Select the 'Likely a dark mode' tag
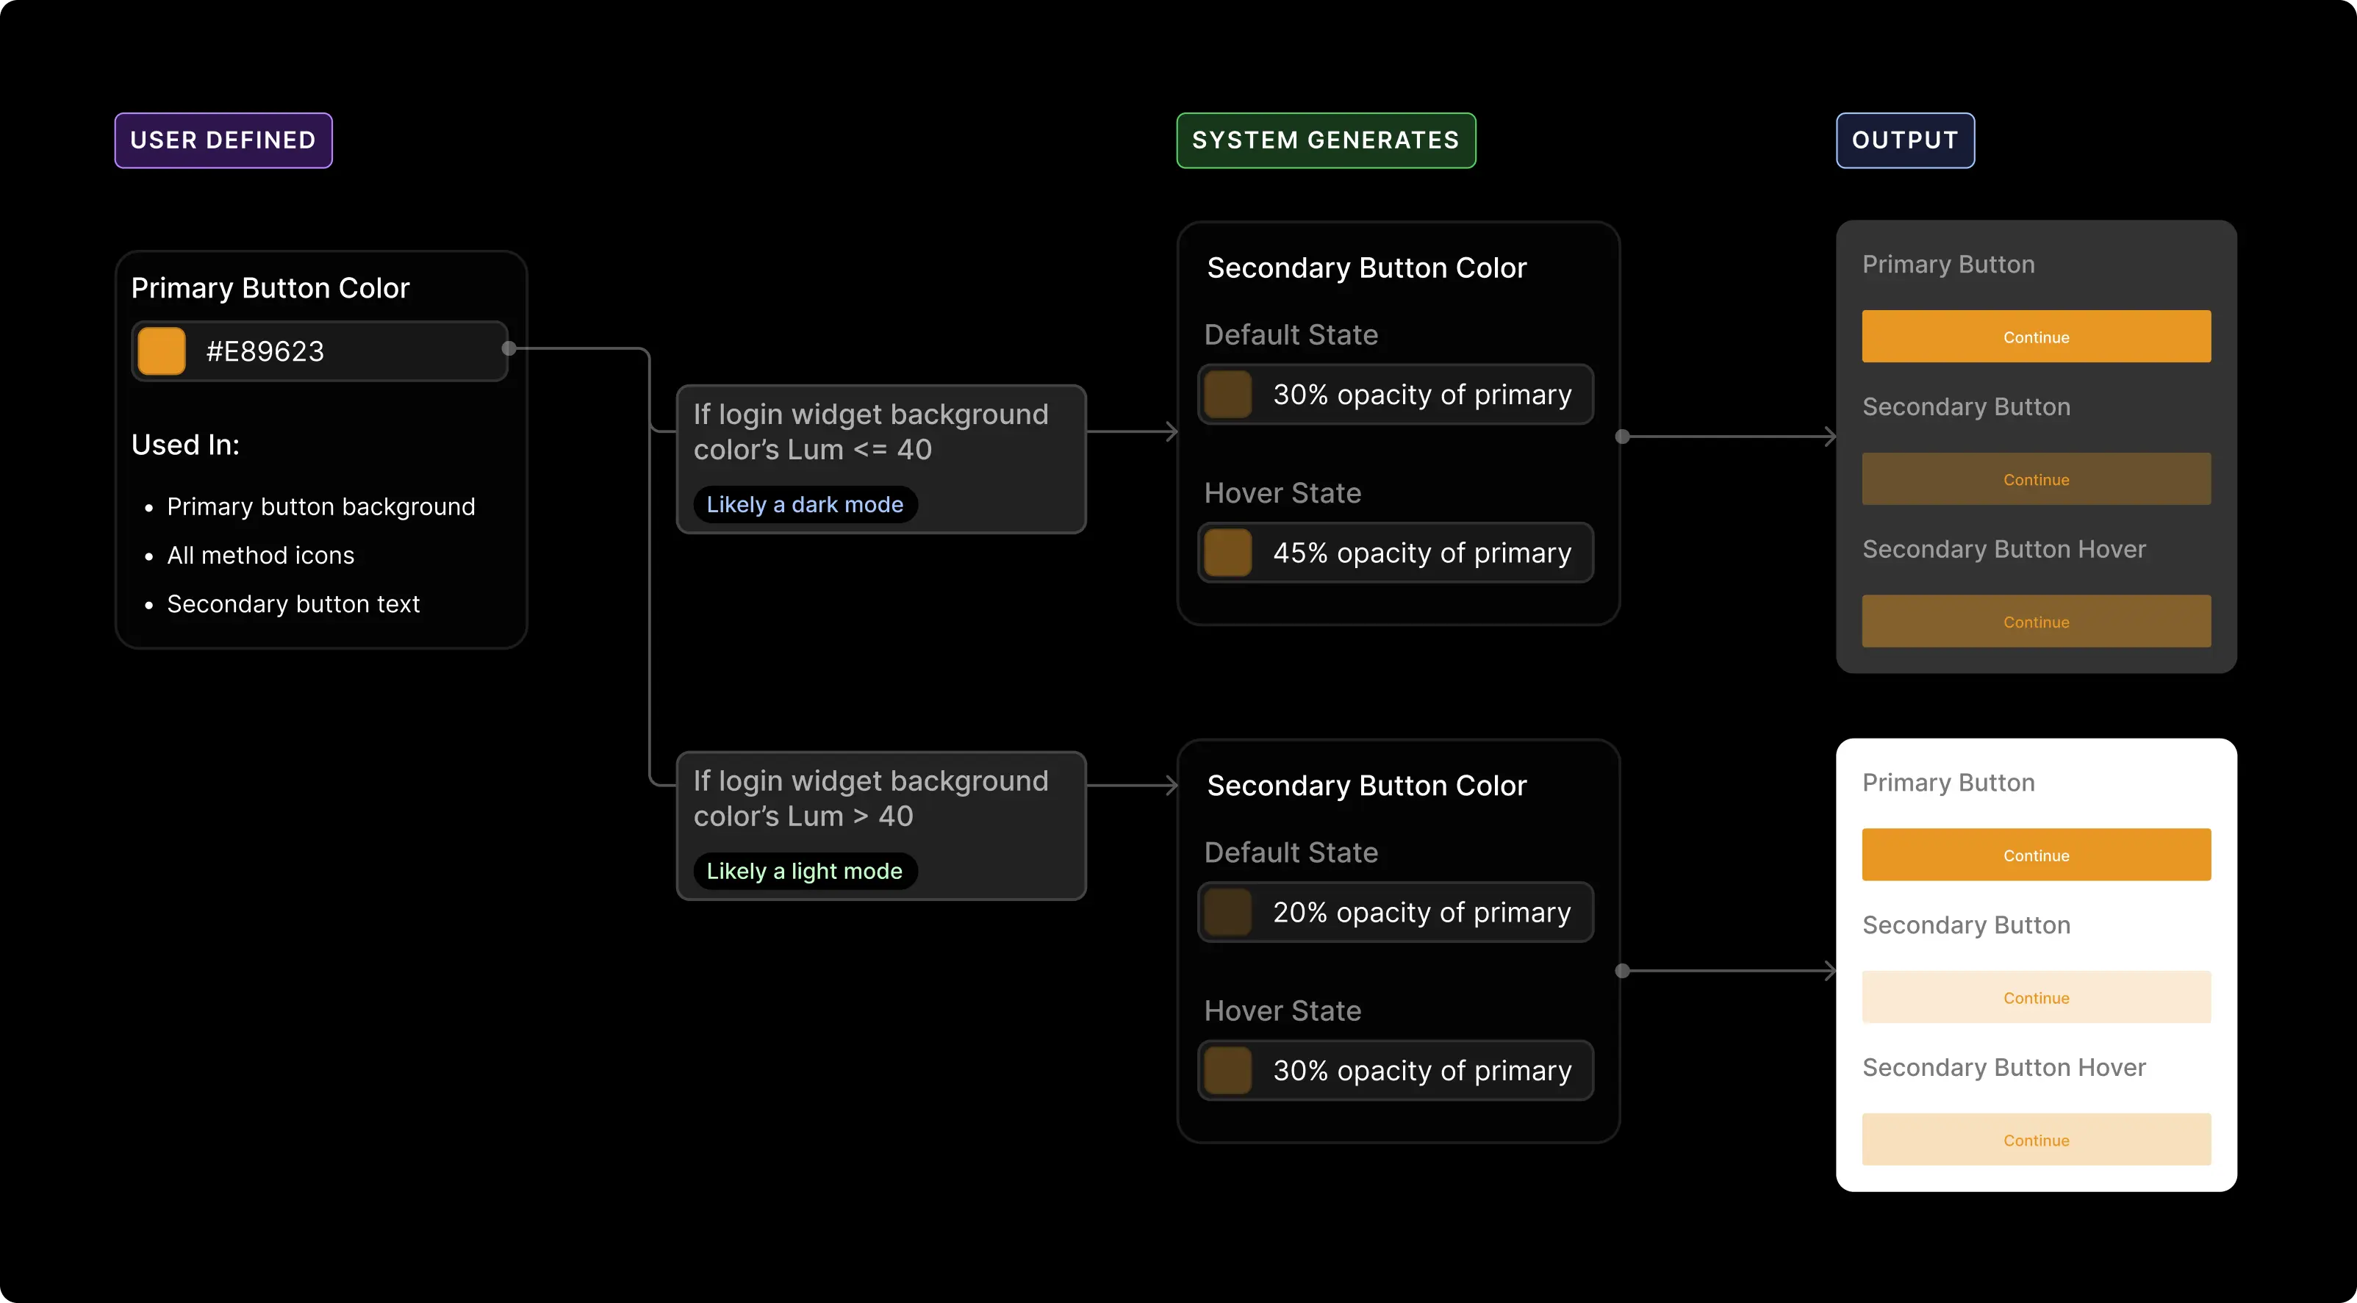 click(x=806, y=504)
